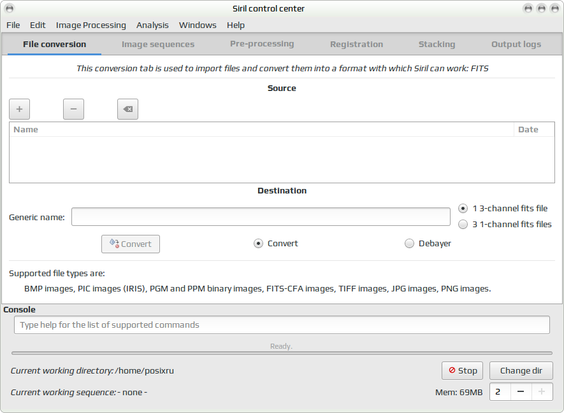The width and height of the screenshot is (564, 413).
Task: Open the Analysis menu
Action: point(152,25)
